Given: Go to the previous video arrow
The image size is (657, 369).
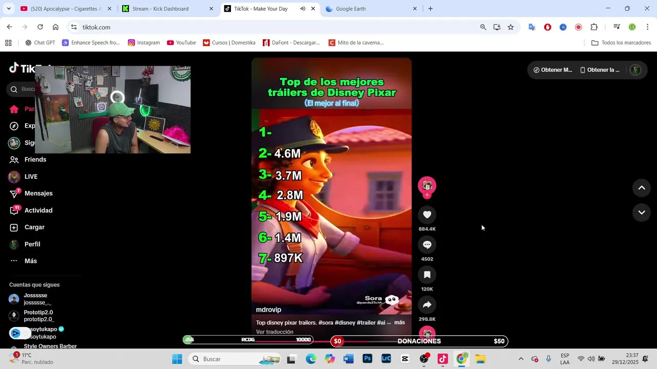Looking at the screenshot, I should point(642,188).
